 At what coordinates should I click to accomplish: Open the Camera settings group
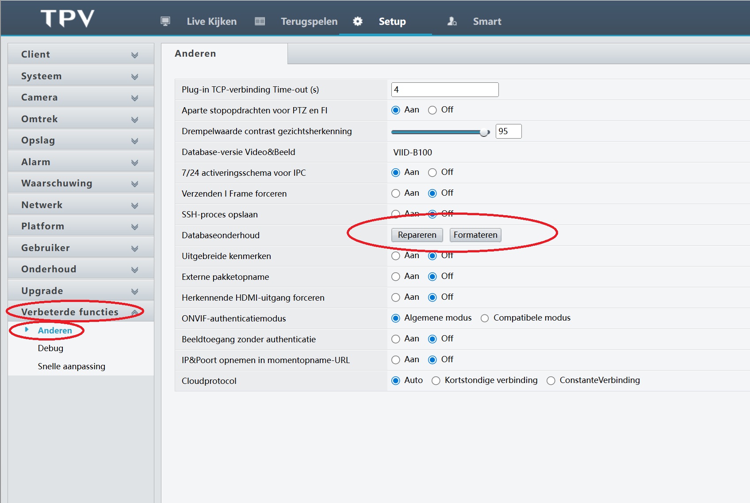80,97
